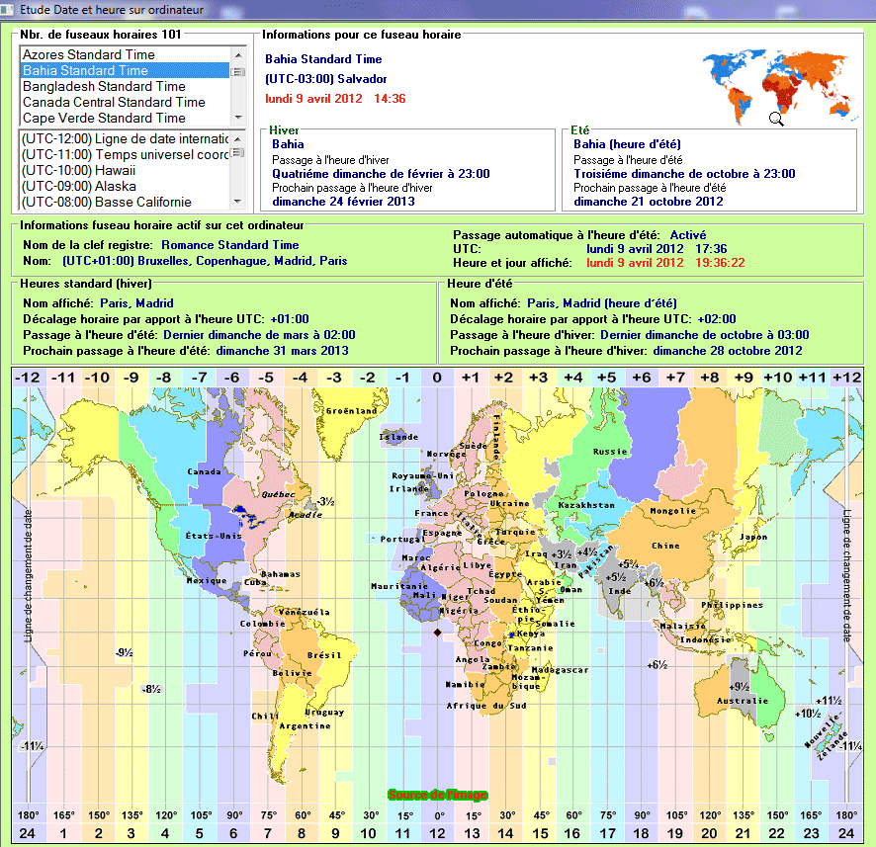876x847 pixels.
Task: Choose Bangladesh Standard Time from the list
Action: pos(126,87)
